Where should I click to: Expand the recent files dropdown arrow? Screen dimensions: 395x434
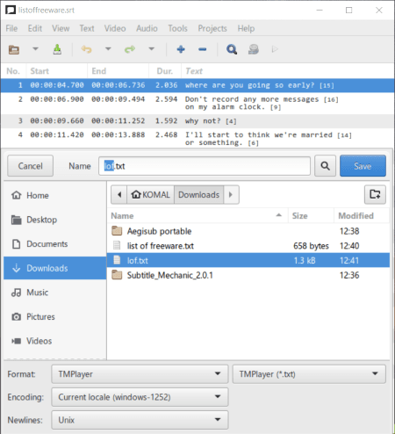point(35,49)
